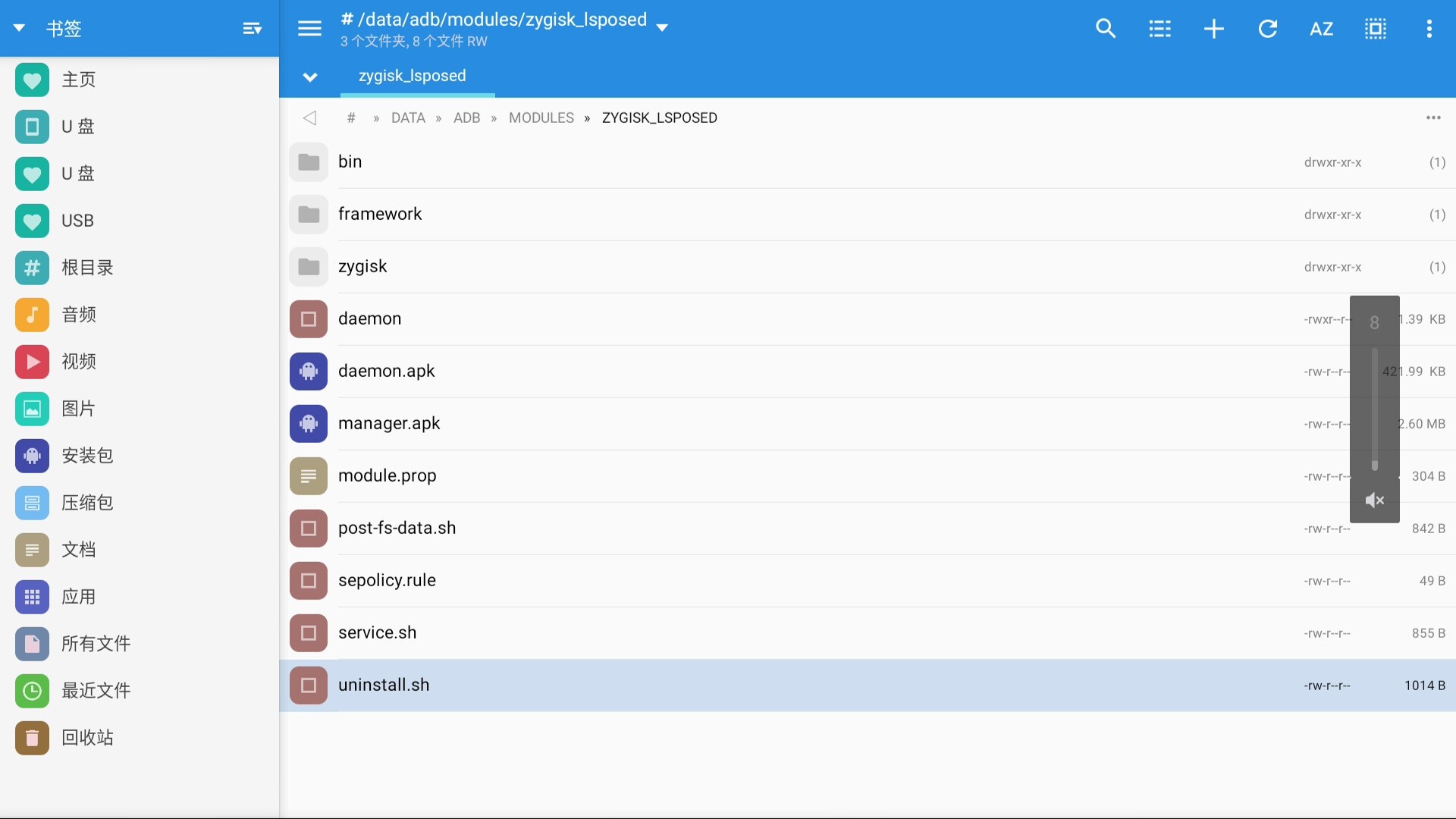This screenshot has width=1456, height=819.
Task: Go to ADB breadcrumb segment
Action: pyautogui.click(x=466, y=118)
